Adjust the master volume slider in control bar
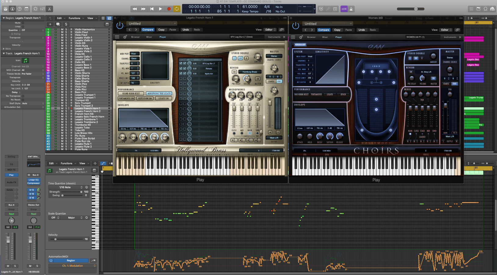The height and width of the screenshot is (275, 497). click(x=416, y=9)
